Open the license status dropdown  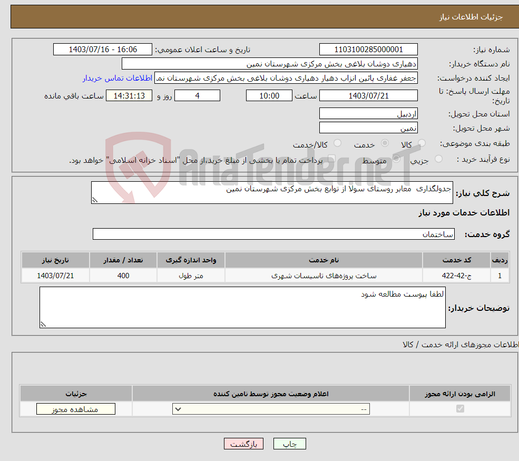271,409
